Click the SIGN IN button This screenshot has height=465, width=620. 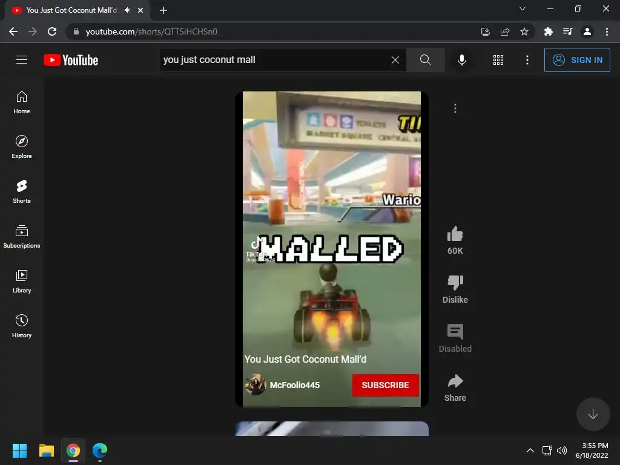click(577, 60)
